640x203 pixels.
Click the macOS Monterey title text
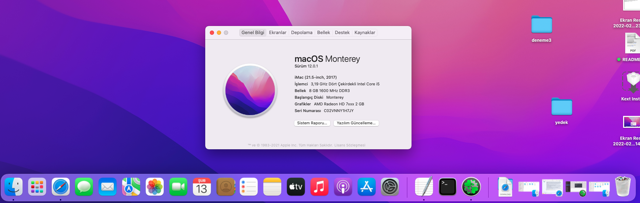(x=327, y=59)
